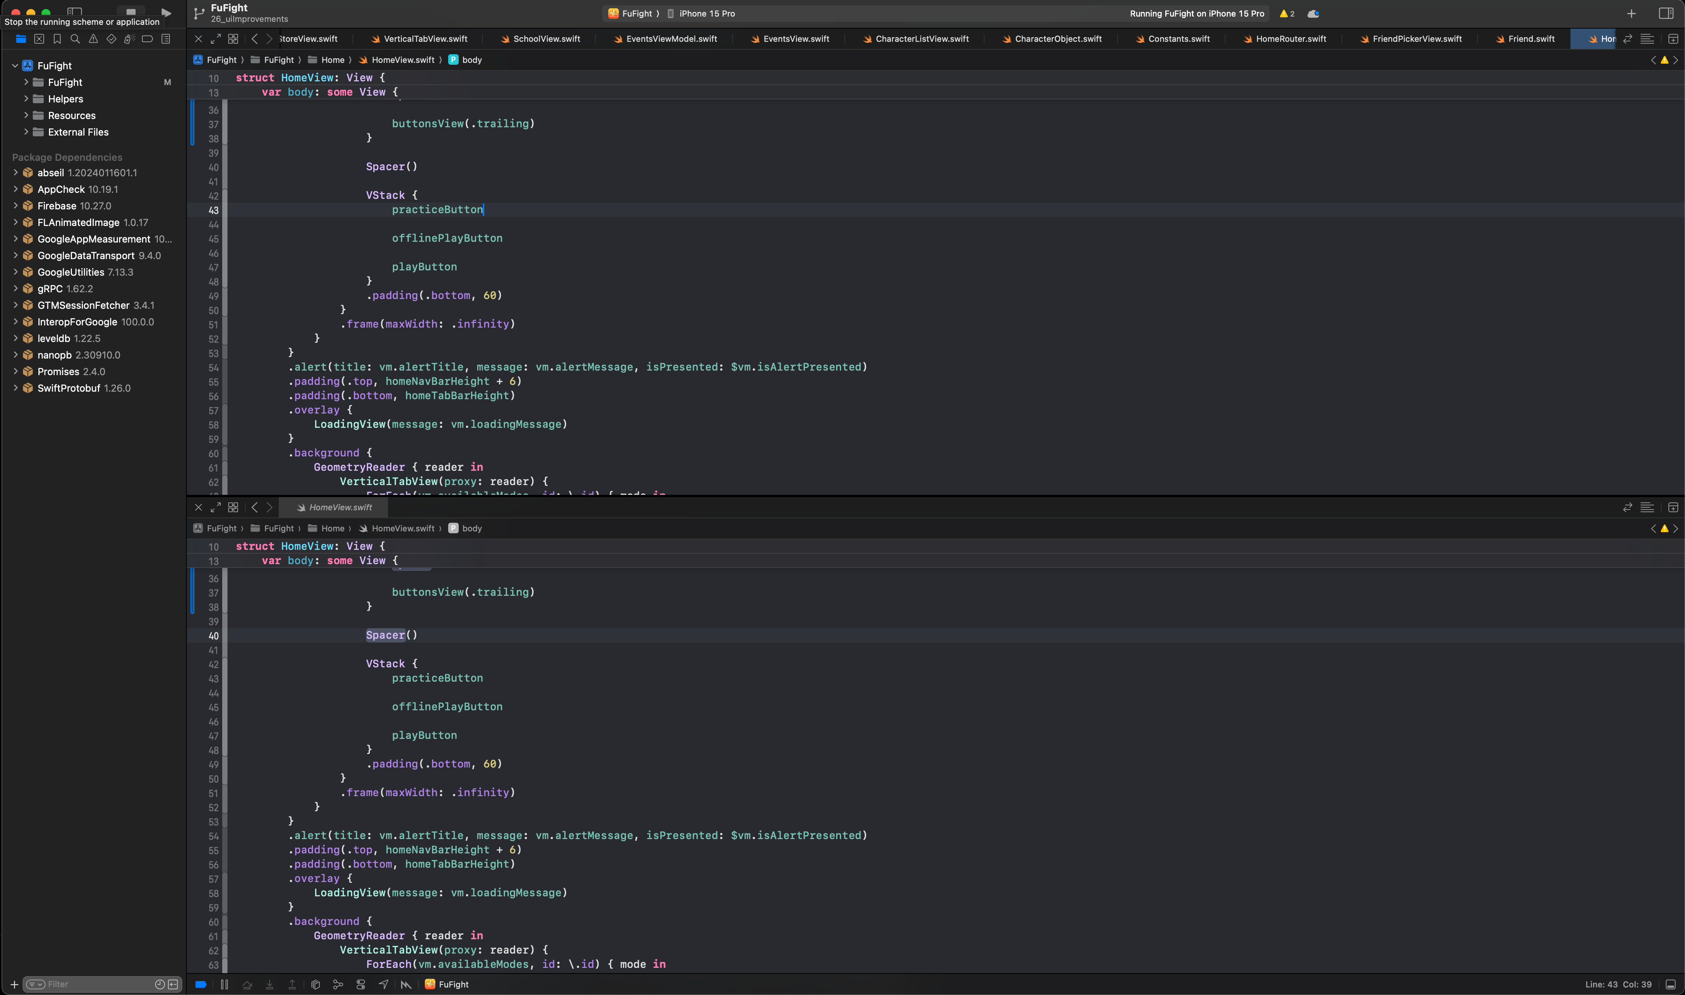
Task: Open Debug View Hierarchy
Action: (x=316, y=984)
